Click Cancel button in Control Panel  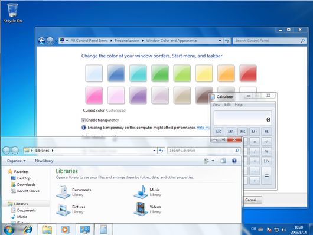click(x=251, y=200)
